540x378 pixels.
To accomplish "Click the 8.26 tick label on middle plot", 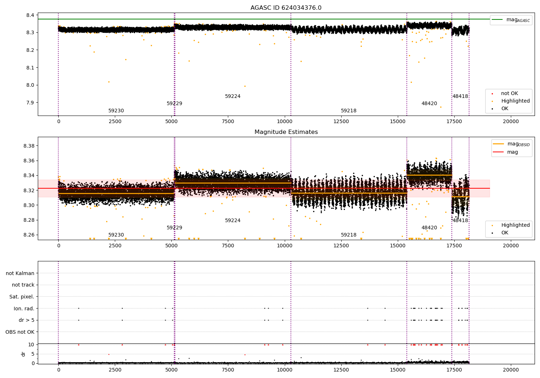I will 29,235.
